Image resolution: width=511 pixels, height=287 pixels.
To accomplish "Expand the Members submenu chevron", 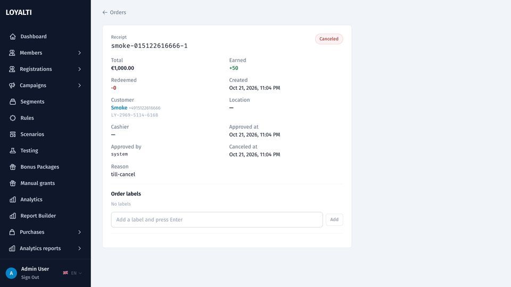I will click(x=79, y=53).
